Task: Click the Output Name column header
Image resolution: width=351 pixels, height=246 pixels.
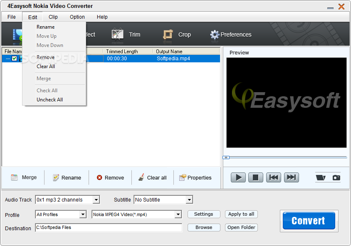Action: point(186,52)
